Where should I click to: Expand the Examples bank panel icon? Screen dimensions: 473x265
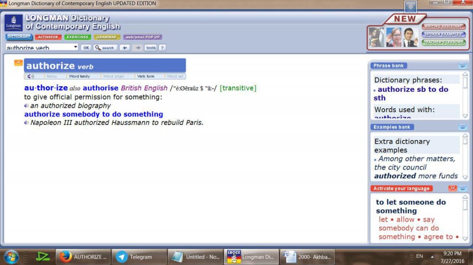(462, 127)
